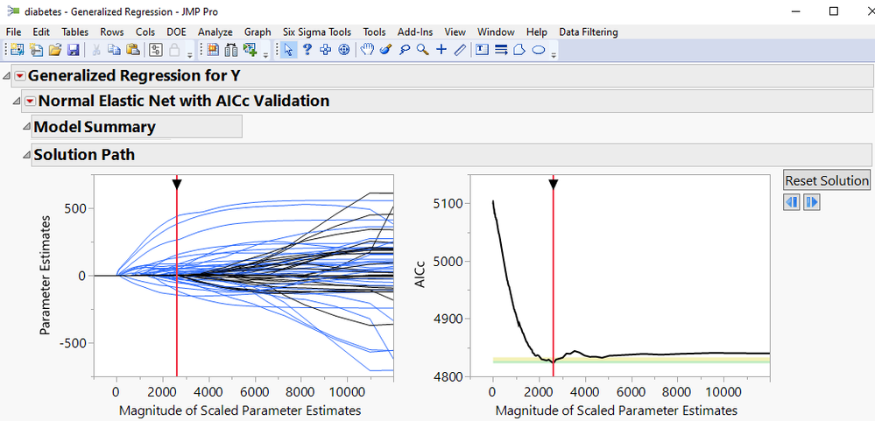875x421 pixels.
Task: Open table toolbar overflow arrow after green plus icon
Action: coord(265,54)
